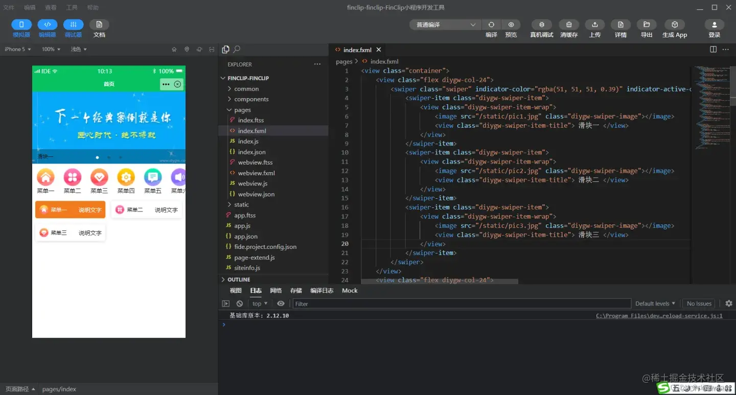Toggle the 编辑器 editor panel
The width and height of the screenshot is (736, 395).
point(48,25)
